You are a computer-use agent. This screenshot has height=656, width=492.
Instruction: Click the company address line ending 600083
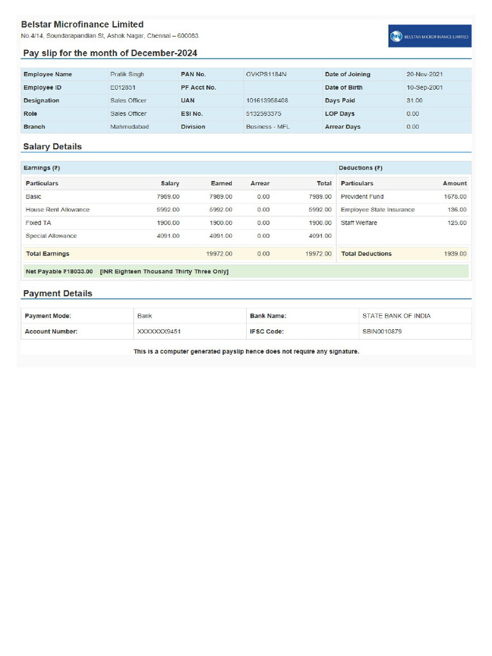click(x=110, y=36)
